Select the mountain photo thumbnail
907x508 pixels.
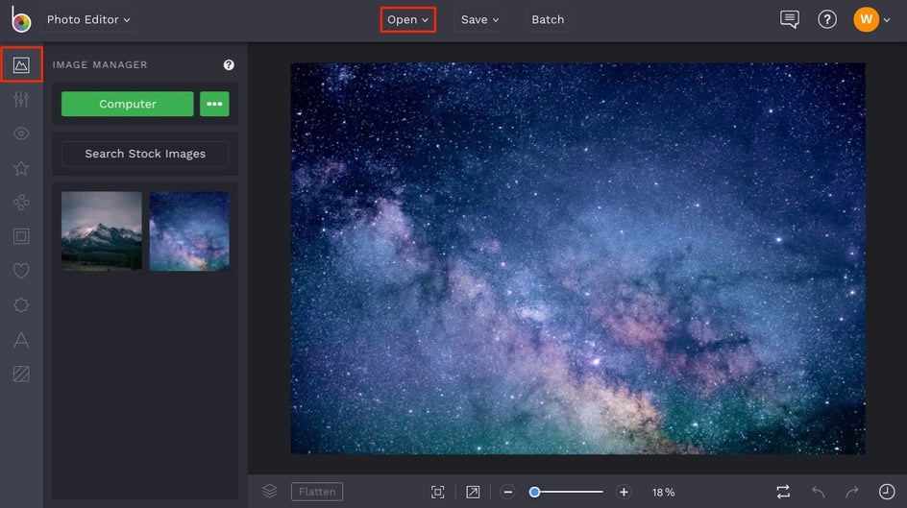tap(101, 231)
